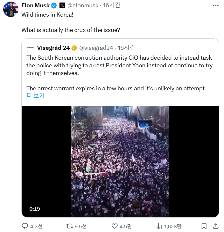Repost this tweet using the retweet icon
224x232 pixels.
point(69,226)
